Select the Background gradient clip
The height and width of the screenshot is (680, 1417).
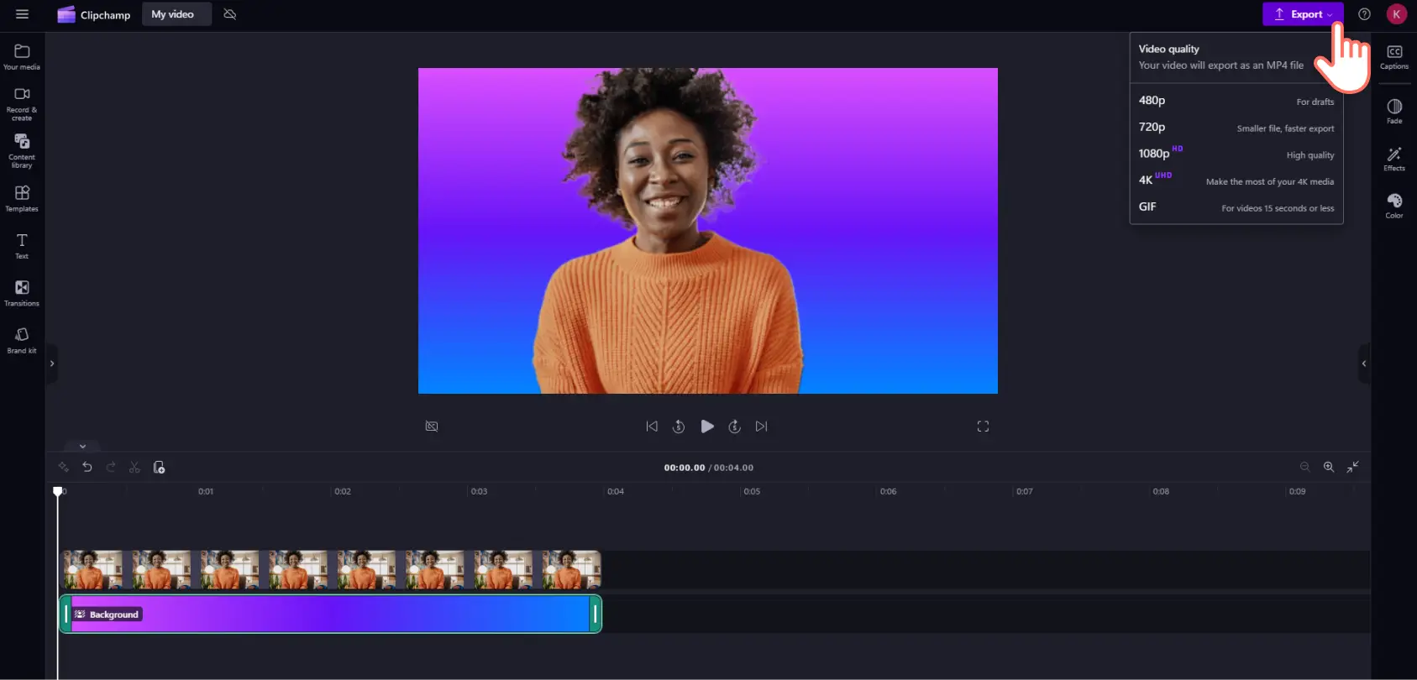point(330,615)
